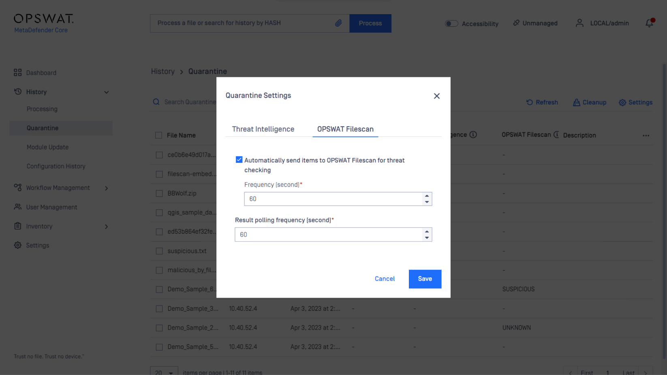Click the Frequency (second) input field

[x=338, y=199]
